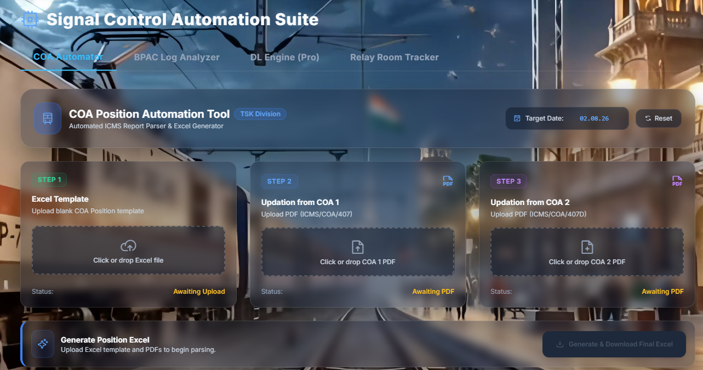
Task: Click Awaiting PDF status in Step 2 card
Action: [433, 292]
